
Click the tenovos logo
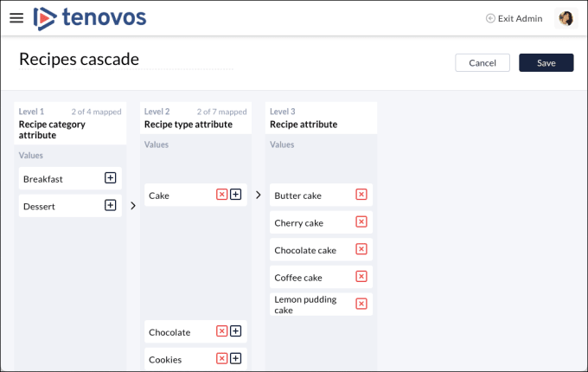click(89, 17)
